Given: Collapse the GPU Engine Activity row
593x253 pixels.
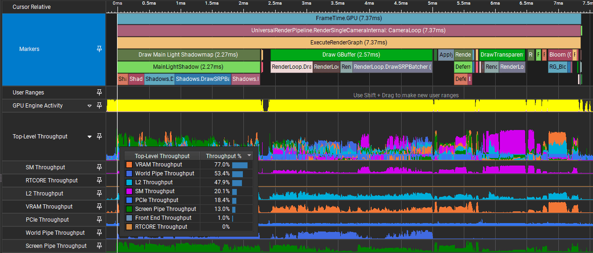Looking at the screenshot, I should click(90, 106).
